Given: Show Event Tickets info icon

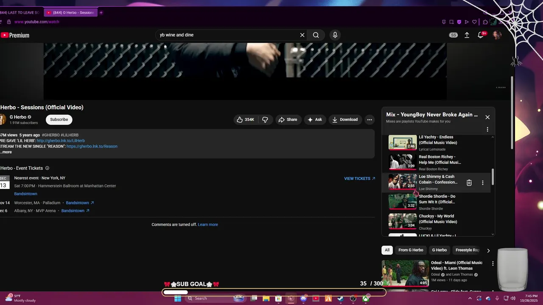Looking at the screenshot, I should click(x=47, y=168).
